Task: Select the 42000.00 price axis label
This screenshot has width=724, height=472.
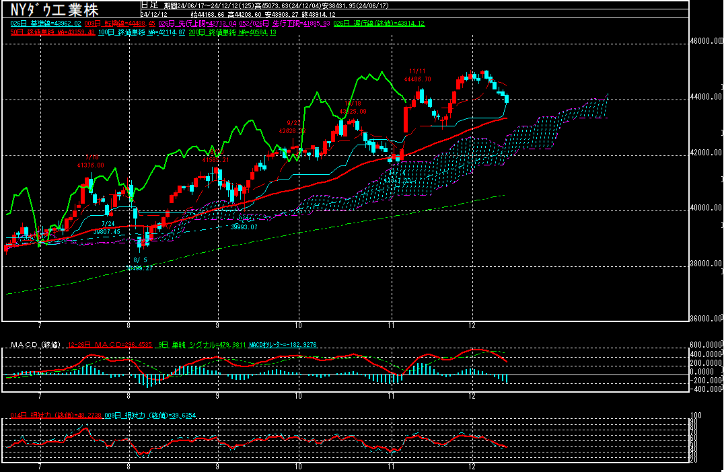Action: 707,153
